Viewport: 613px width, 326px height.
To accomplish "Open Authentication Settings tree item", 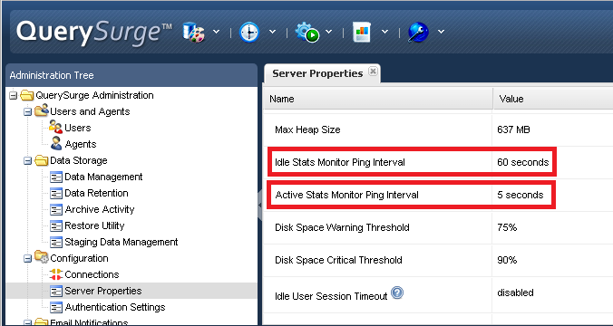I will 115,308.
